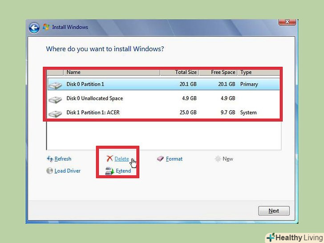
Task: Click the 9.7 GB free space cell
Action: tap(228, 113)
